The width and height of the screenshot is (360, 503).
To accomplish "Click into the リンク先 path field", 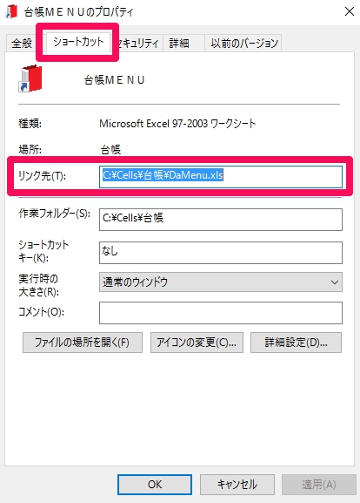I will point(221,176).
